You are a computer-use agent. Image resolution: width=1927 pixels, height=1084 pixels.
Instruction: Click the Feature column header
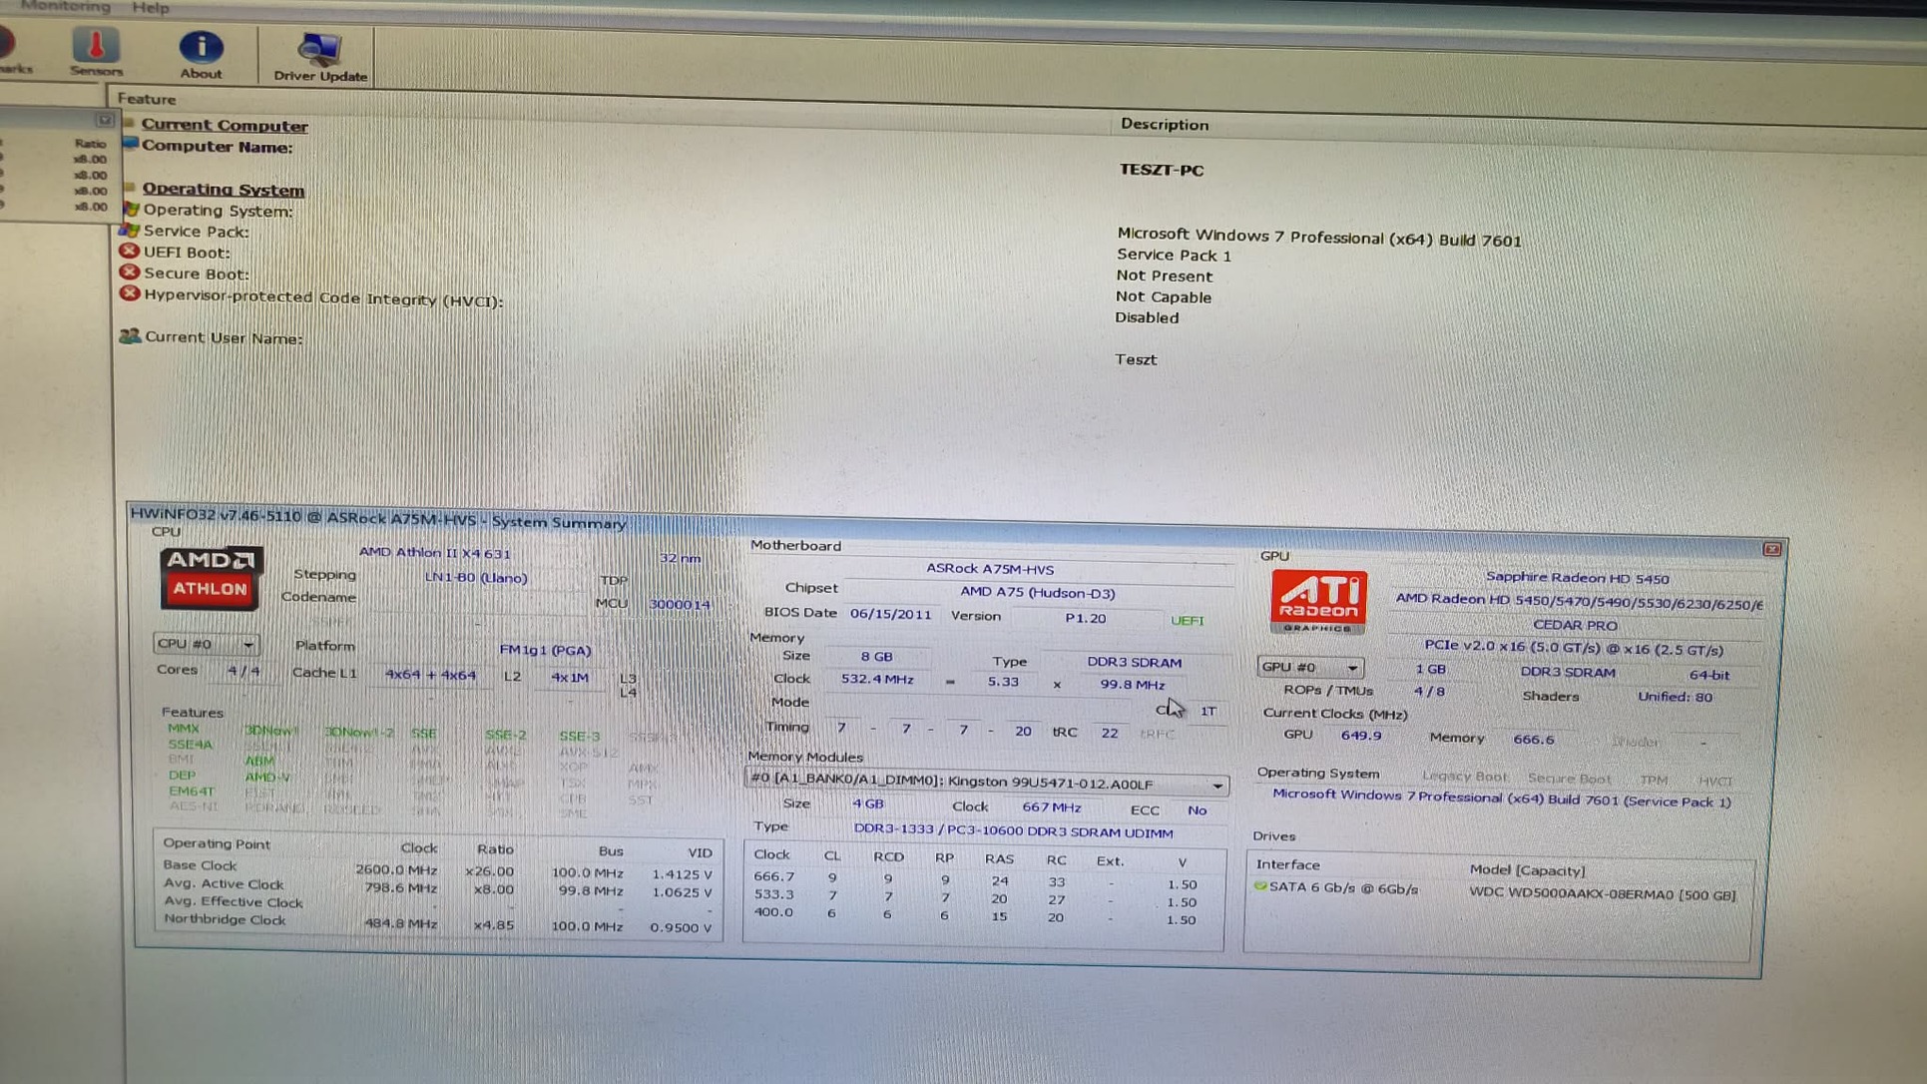coord(147,99)
